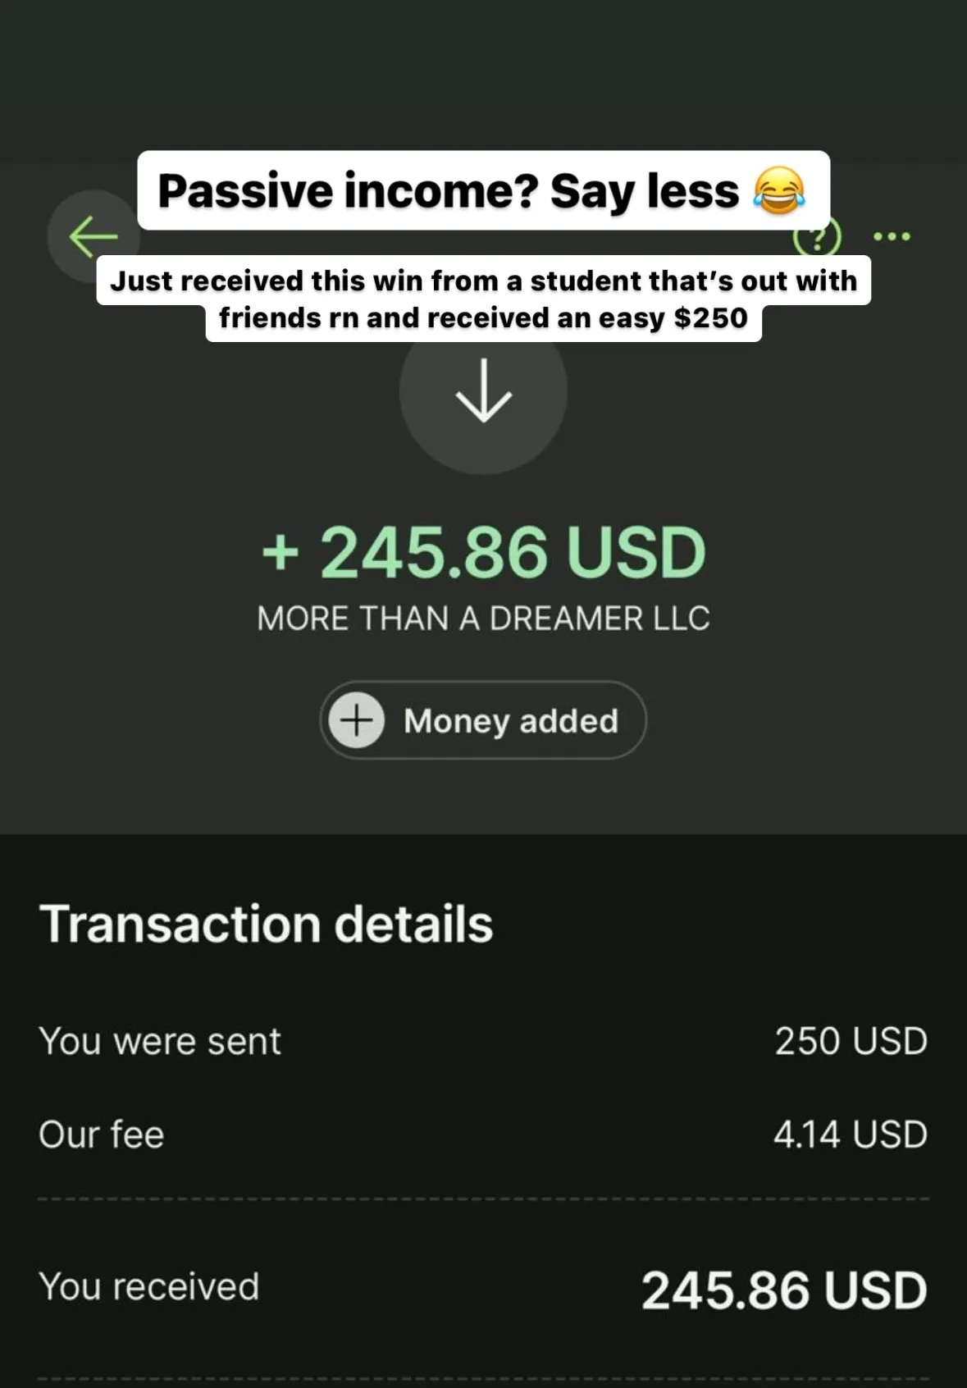Tap the USD text beside large amount
Screen dimensions: 967x1388
point(636,552)
